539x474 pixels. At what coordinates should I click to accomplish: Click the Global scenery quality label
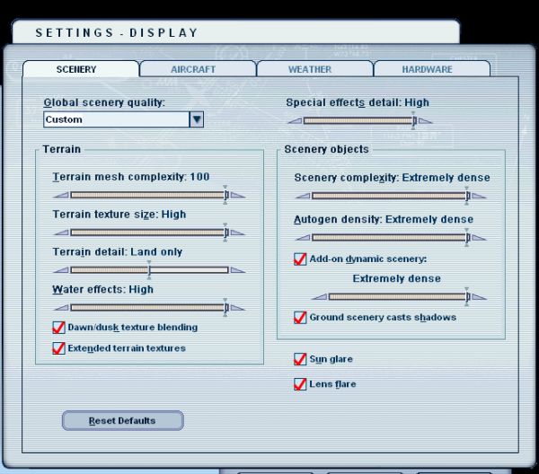[104, 102]
